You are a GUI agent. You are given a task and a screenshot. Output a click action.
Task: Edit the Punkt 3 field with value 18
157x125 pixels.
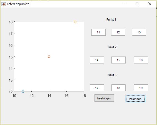118,88
